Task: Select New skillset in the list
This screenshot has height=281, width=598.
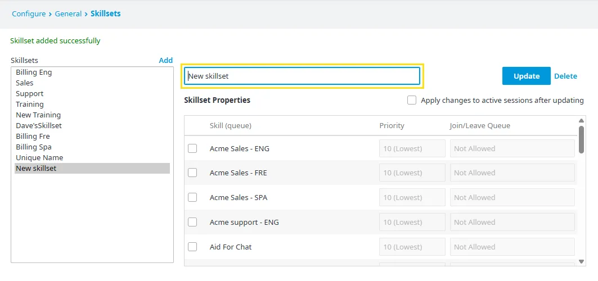Action: 92,168
